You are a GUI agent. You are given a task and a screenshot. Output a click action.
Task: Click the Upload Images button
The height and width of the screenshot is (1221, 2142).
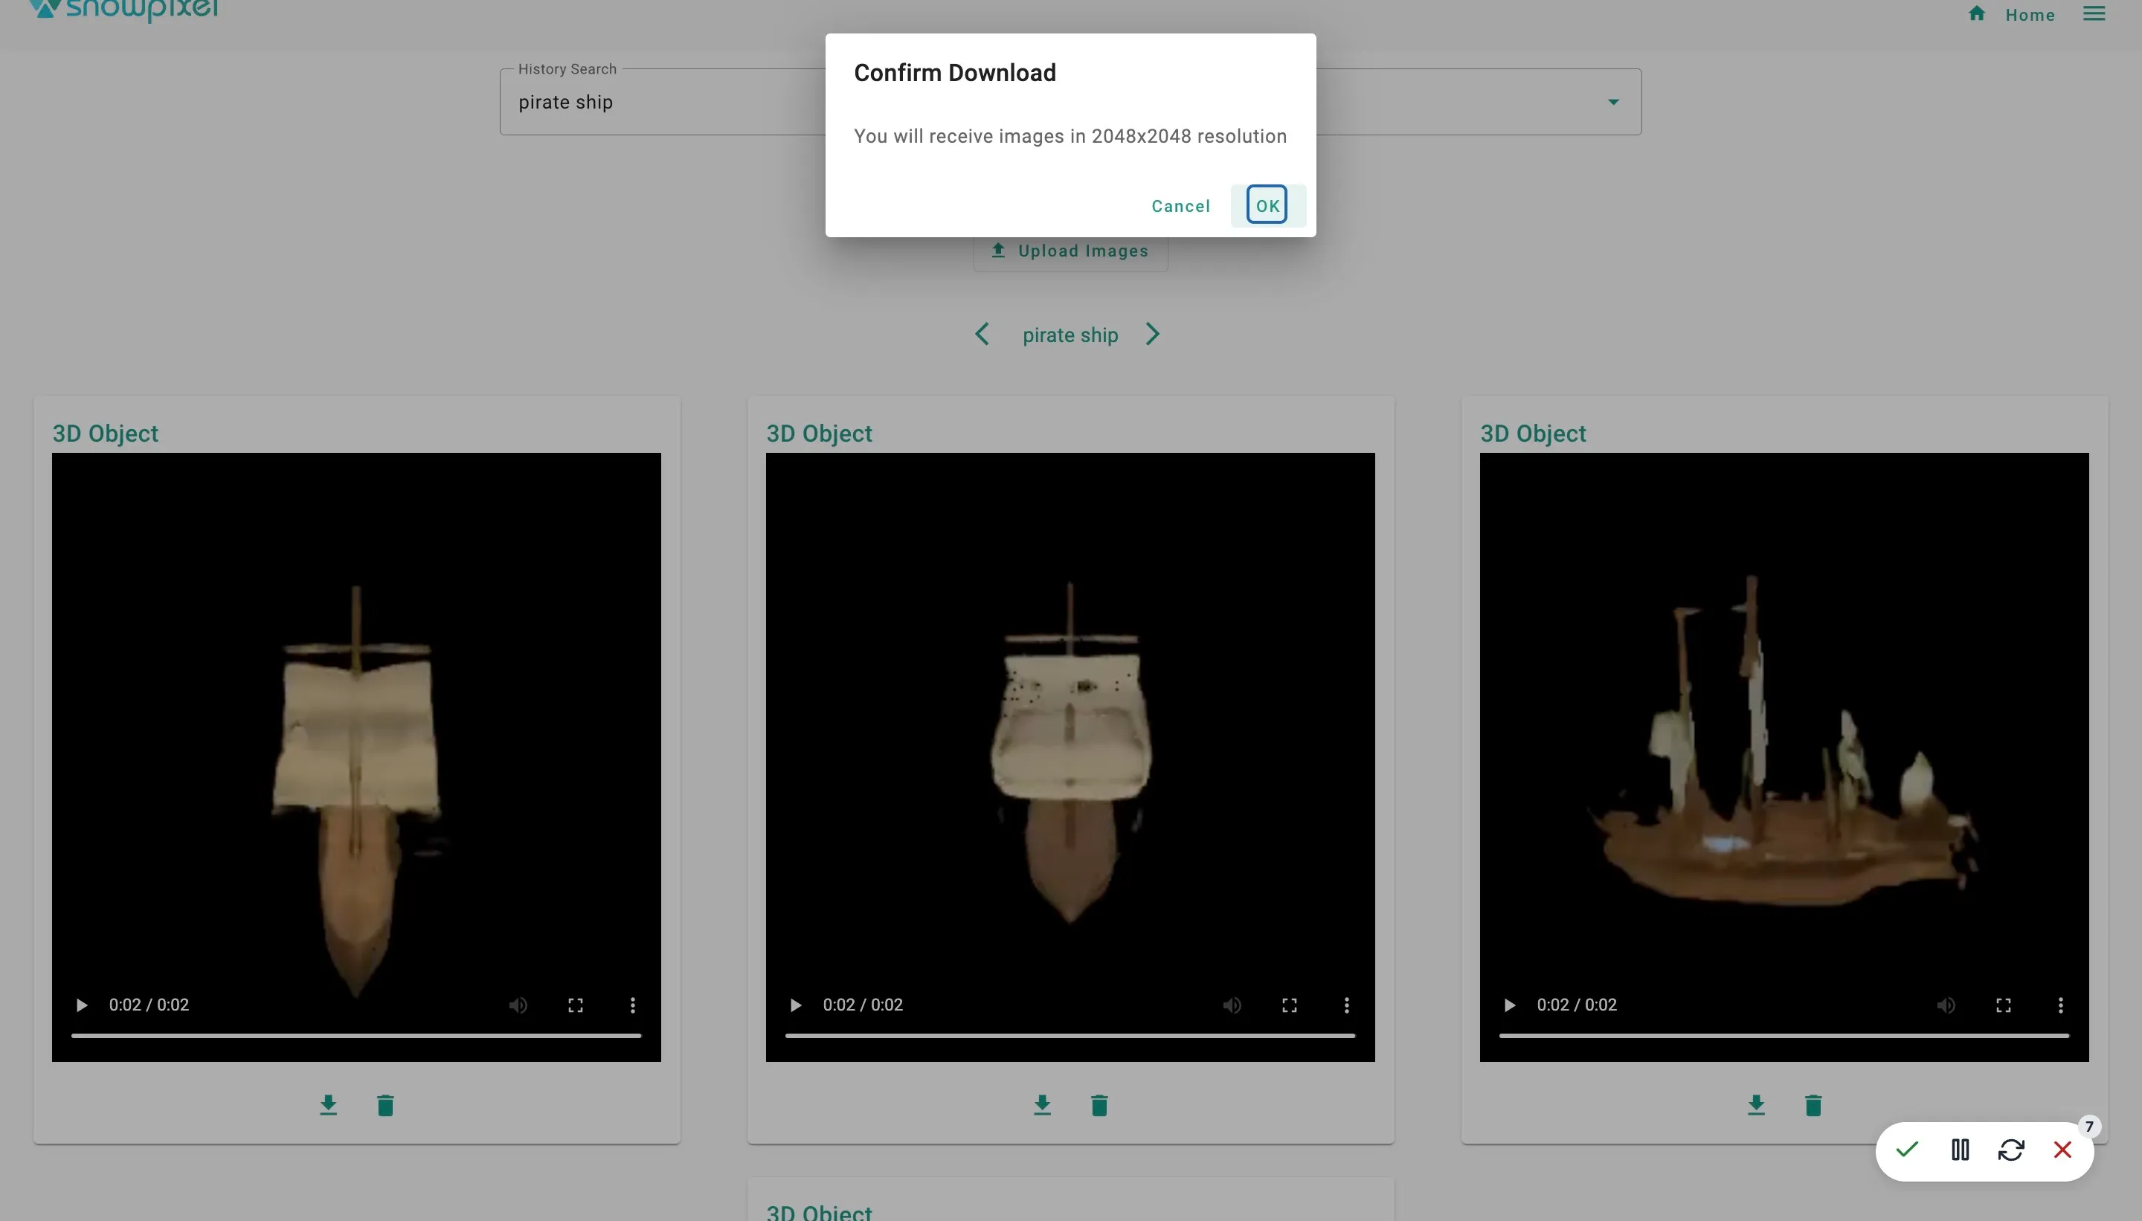click(x=1070, y=251)
